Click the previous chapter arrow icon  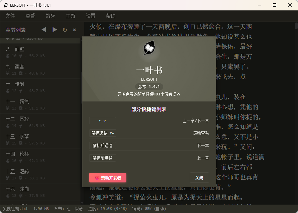[44, 30]
